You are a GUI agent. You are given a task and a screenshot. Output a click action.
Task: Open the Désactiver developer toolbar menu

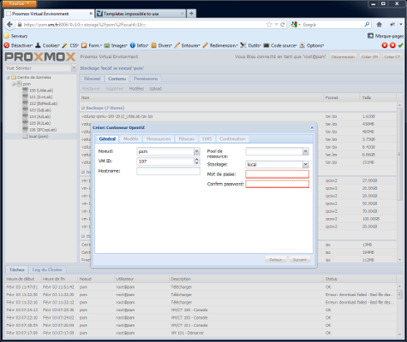(x=18, y=45)
